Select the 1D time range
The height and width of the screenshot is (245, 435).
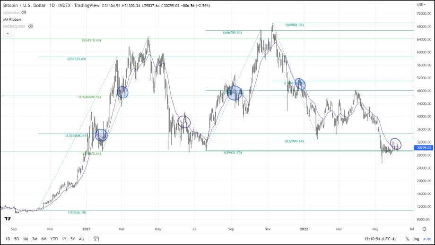tap(8, 239)
